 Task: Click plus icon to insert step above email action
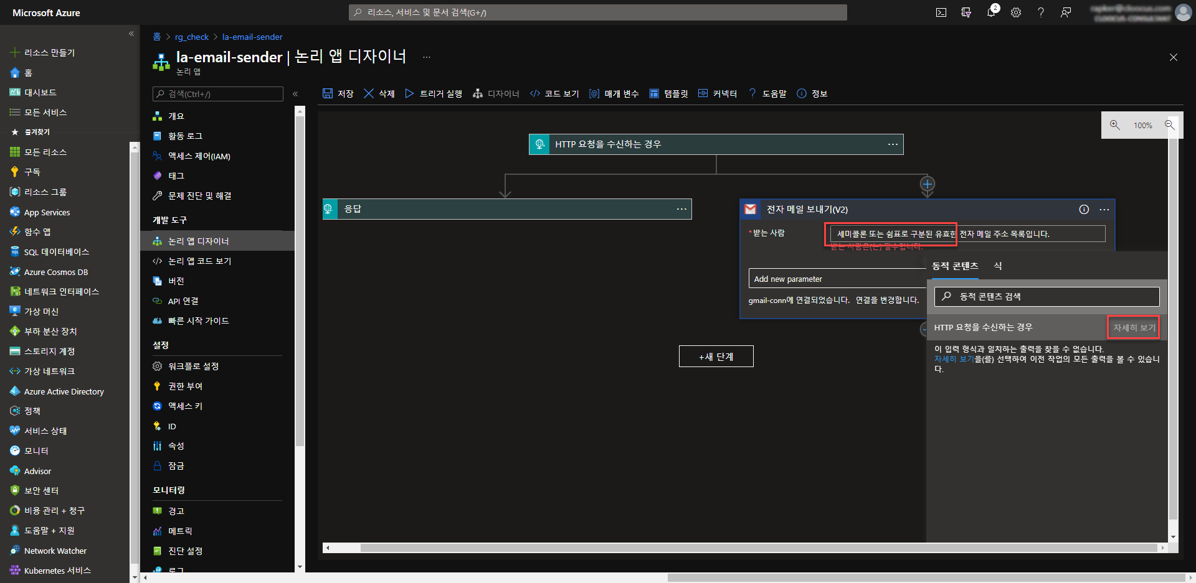point(928,184)
